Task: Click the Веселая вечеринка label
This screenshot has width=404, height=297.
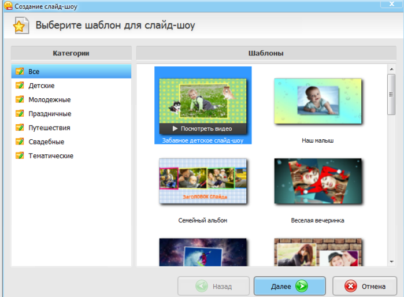Action: click(x=318, y=221)
